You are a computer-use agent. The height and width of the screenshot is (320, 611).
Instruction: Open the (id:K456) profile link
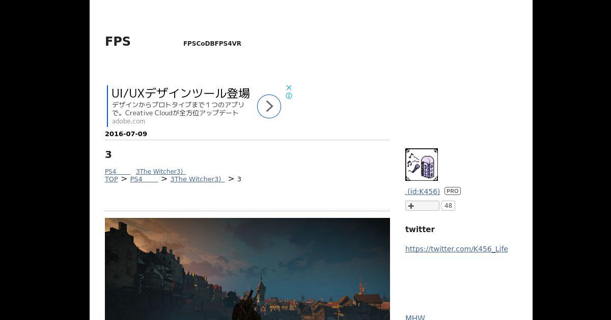click(423, 191)
